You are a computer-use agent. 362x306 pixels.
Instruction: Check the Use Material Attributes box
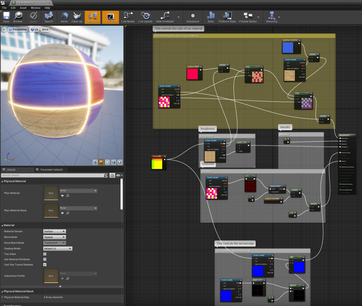point(45,259)
